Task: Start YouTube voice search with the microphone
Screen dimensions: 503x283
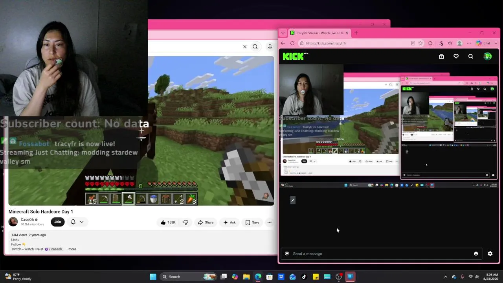Action: (x=270, y=47)
